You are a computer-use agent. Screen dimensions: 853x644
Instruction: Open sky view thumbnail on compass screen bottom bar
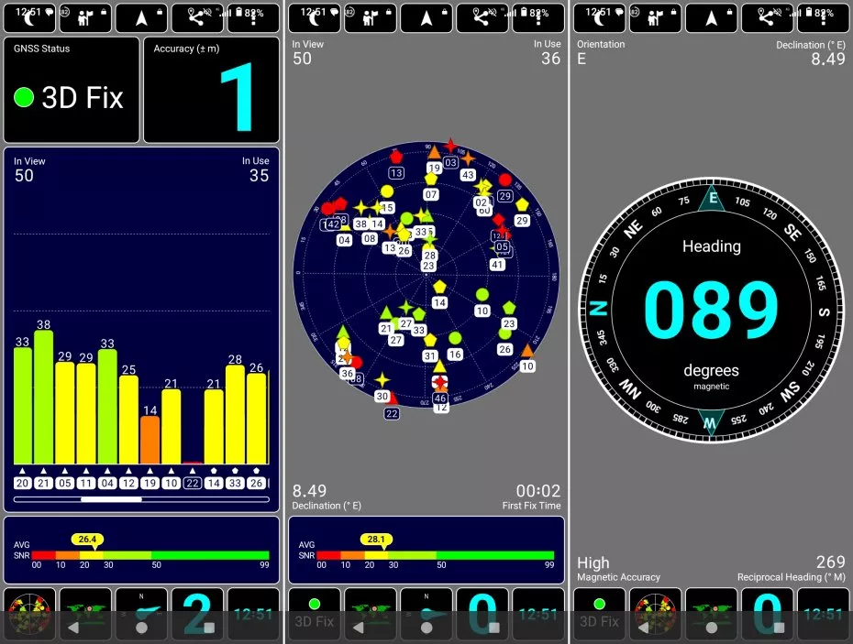pos(656,614)
